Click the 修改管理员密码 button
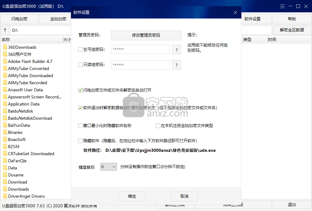The image size is (312, 211). click(x=146, y=35)
